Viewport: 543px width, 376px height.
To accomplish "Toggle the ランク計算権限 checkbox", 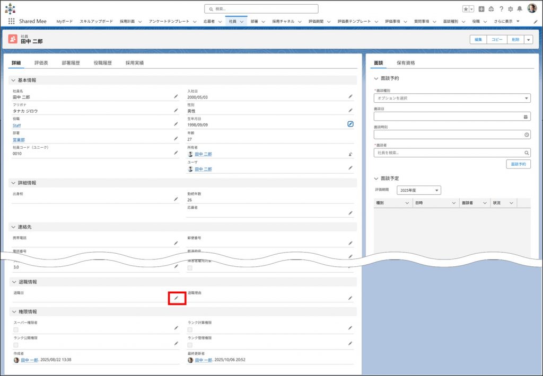I will (x=190, y=329).
